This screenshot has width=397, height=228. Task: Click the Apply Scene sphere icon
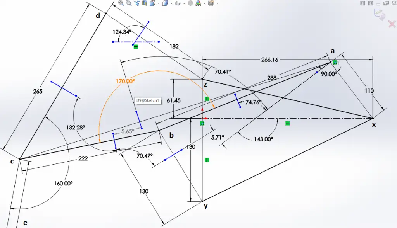tap(191, 4)
